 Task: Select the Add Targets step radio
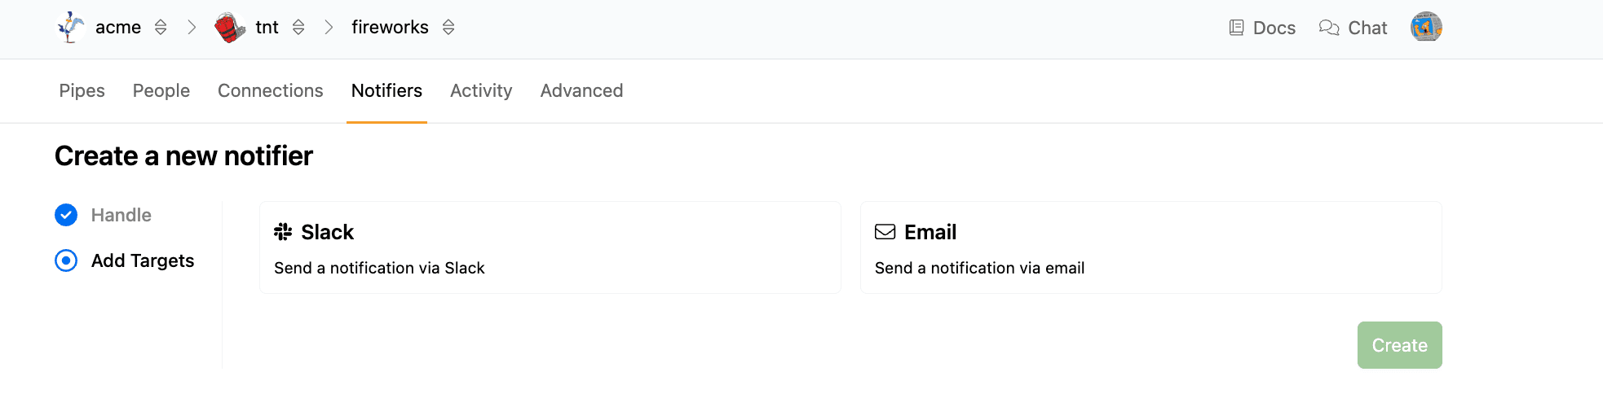[x=66, y=260]
